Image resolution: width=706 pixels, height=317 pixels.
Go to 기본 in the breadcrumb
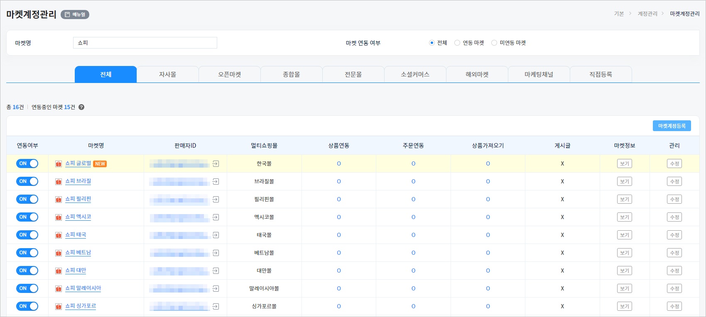click(619, 14)
